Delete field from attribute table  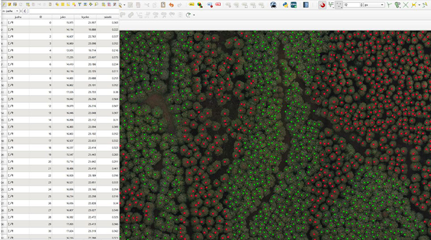(x=109, y=5)
